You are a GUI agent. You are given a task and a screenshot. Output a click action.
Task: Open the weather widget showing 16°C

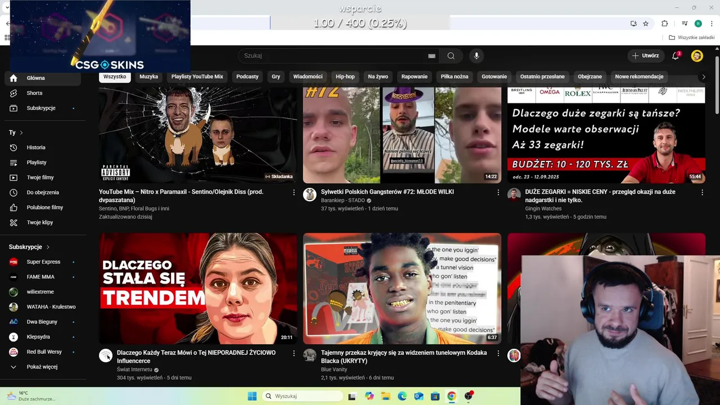(33, 396)
